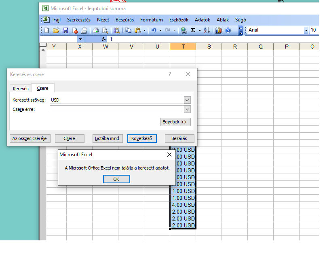325x280 pixels.
Task: Click the cell showing 4.00 USD
Action: (x=183, y=205)
